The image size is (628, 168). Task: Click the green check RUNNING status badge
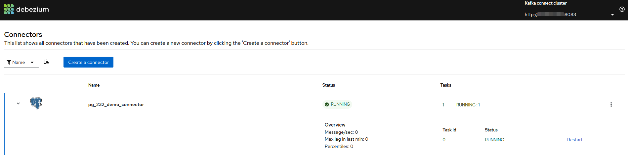tap(337, 104)
